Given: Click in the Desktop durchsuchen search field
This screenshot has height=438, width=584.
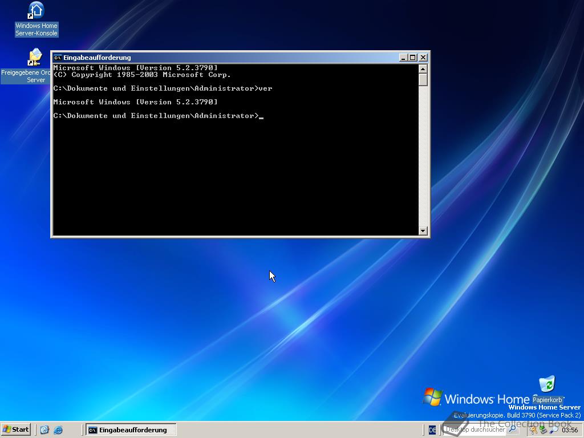Looking at the screenshot, I should pos(476,429).
